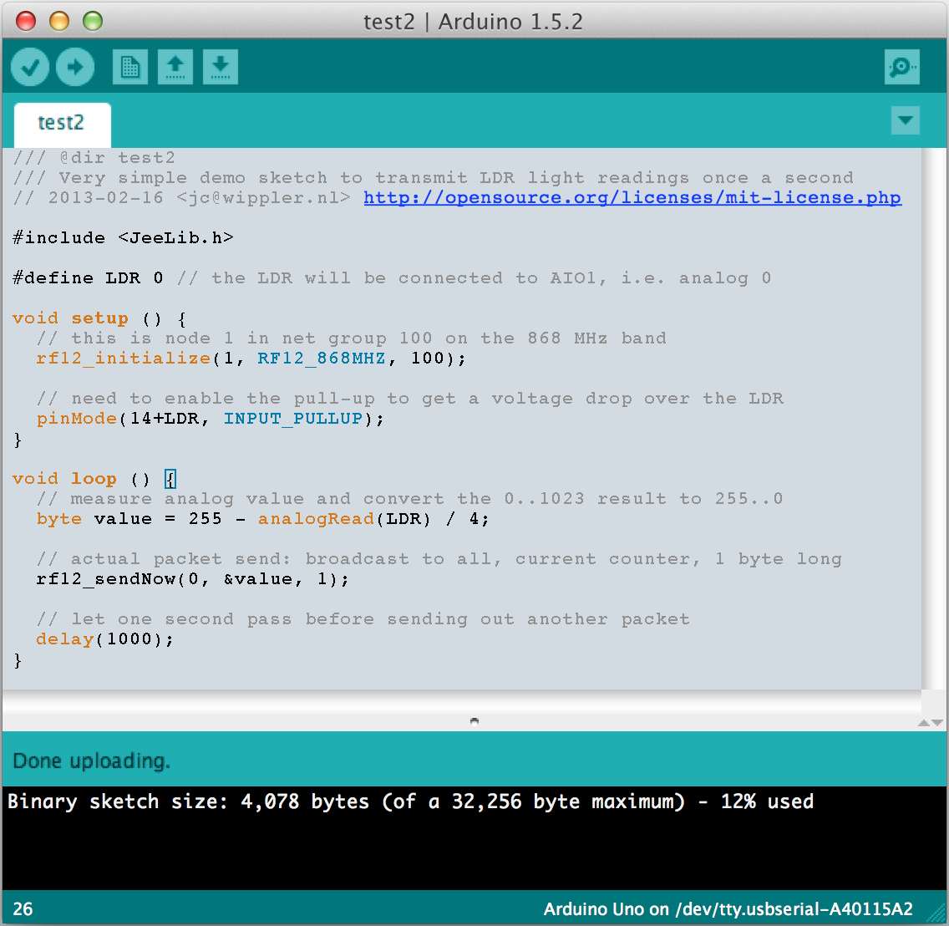Click the 'analogRead' function name

pos(316,519)
